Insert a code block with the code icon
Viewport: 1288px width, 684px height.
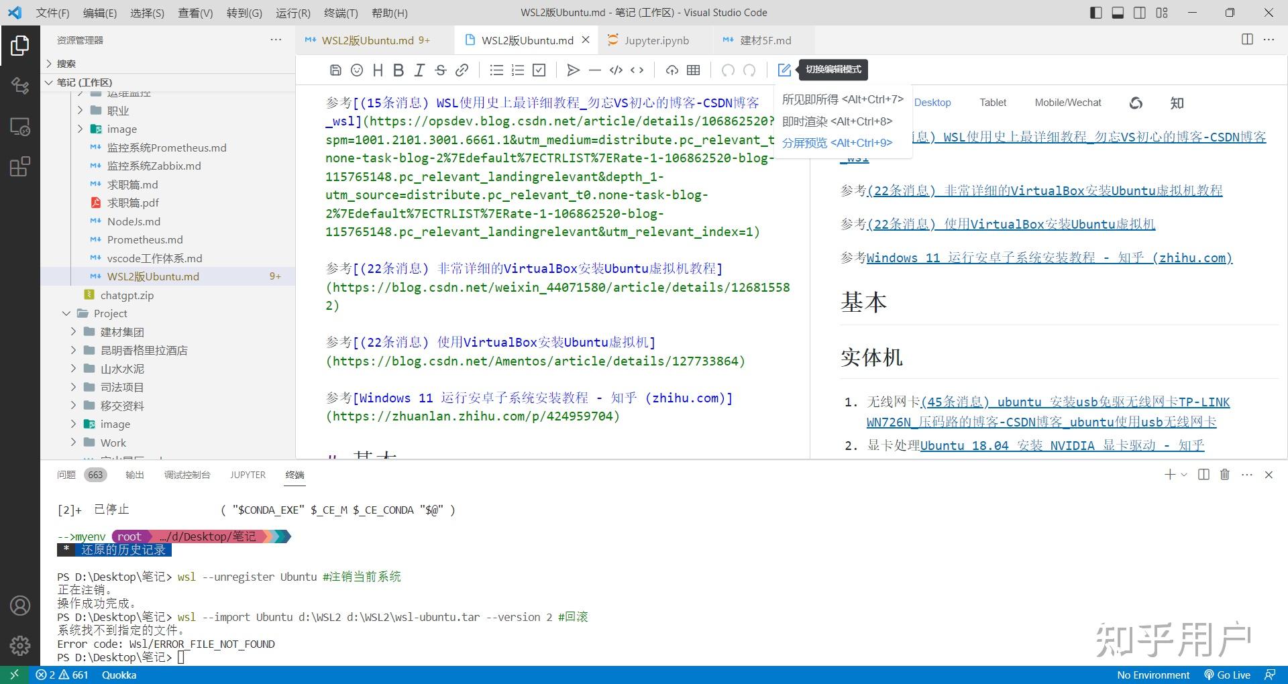coord(617,70)
